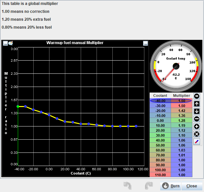Click the subtract (minus) icon
Image resolution: width=204 pixels, height=192 pixels.
click(x=197, y=119)
